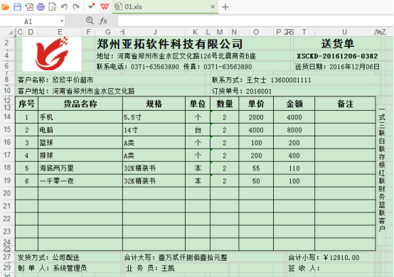Click the company logo image
This screenshot has height=277, width=394.
point(52,54)
